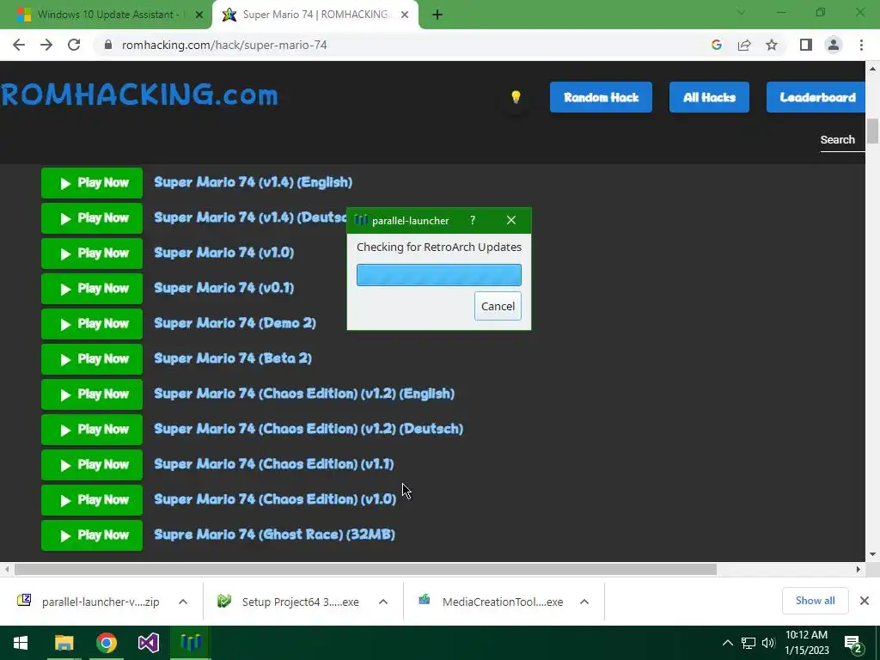Screen dimensions: 880x660
Task: Click the parallel-launcher dialog help button
Action: point(473,221)
